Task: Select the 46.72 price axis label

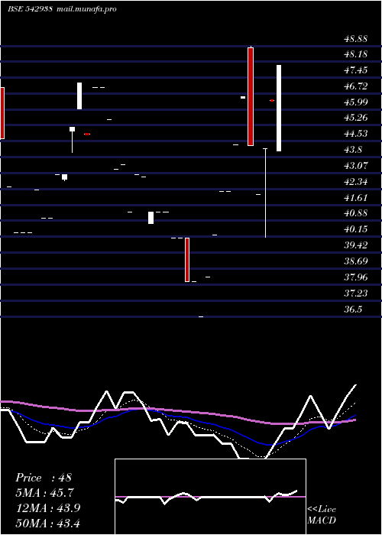Action: (x=356, y=86)
